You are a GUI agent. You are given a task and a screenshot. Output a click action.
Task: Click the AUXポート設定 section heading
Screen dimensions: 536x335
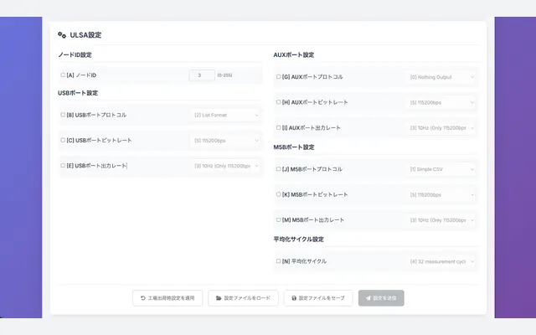[x=294, y=54]
